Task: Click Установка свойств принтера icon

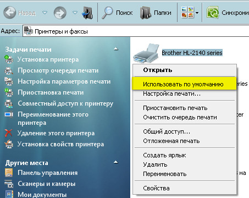Action: point(9,144)
